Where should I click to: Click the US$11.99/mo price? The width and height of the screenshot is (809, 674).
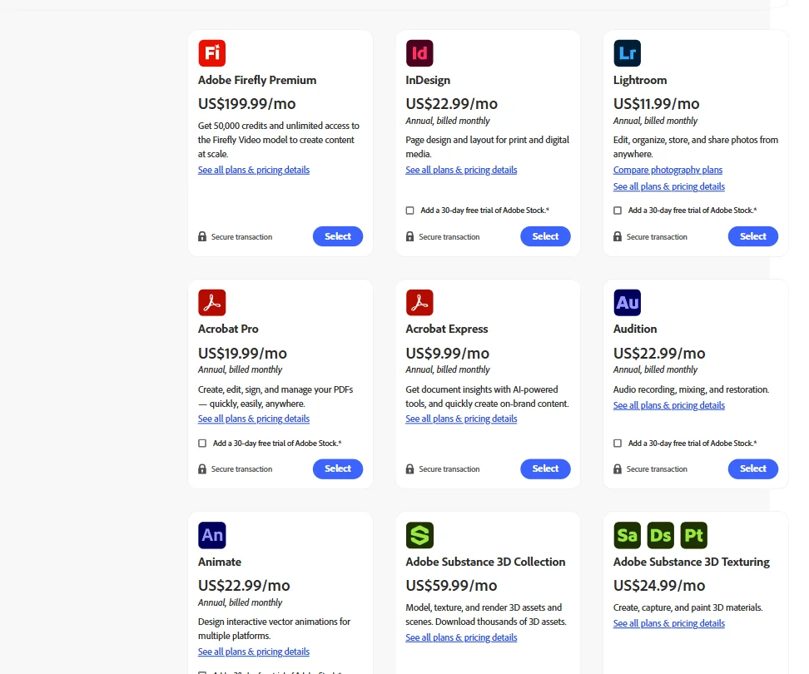pyautogui.click(x=657, y=104)
